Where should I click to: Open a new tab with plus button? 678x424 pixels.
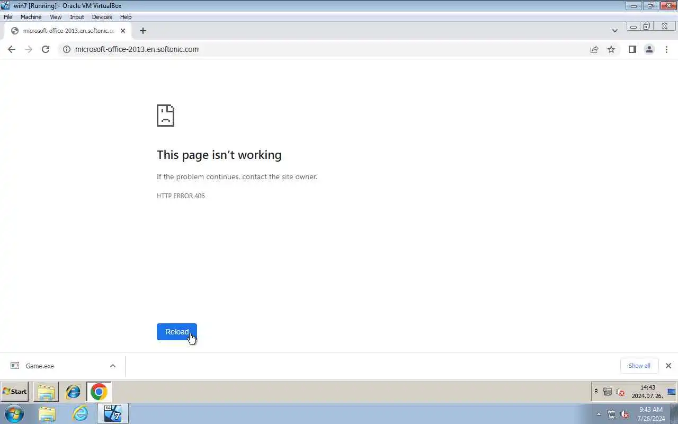click(143, 31)
